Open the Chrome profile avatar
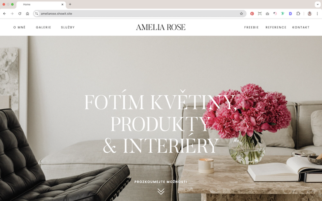This screenshot has width=322, height=201. [x=310, y=14]
